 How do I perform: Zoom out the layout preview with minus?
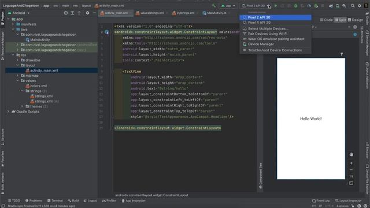tap(351, 170)
